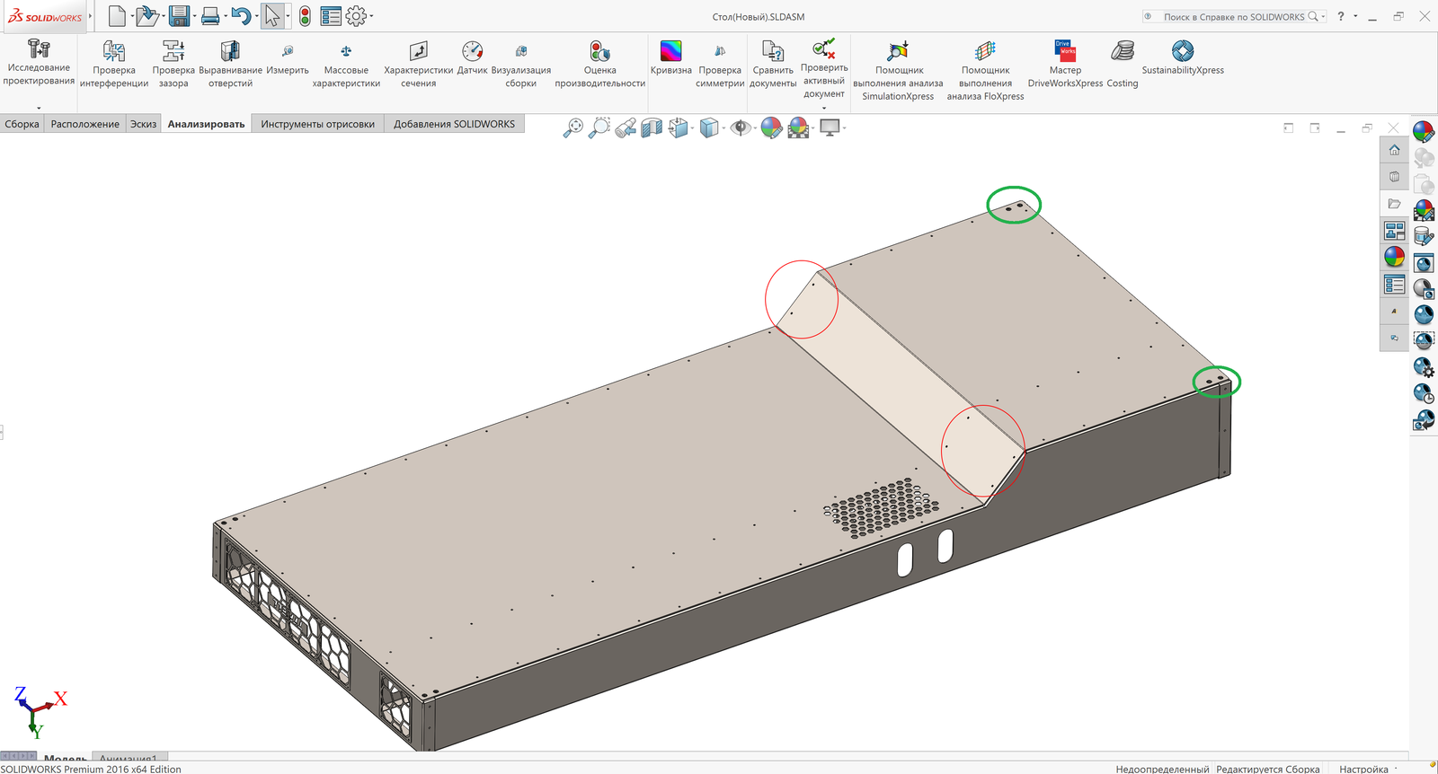The image size is (1438, 774).
Task: Open Добавления SOLIDWORKS tab
Action: point(454,124)
